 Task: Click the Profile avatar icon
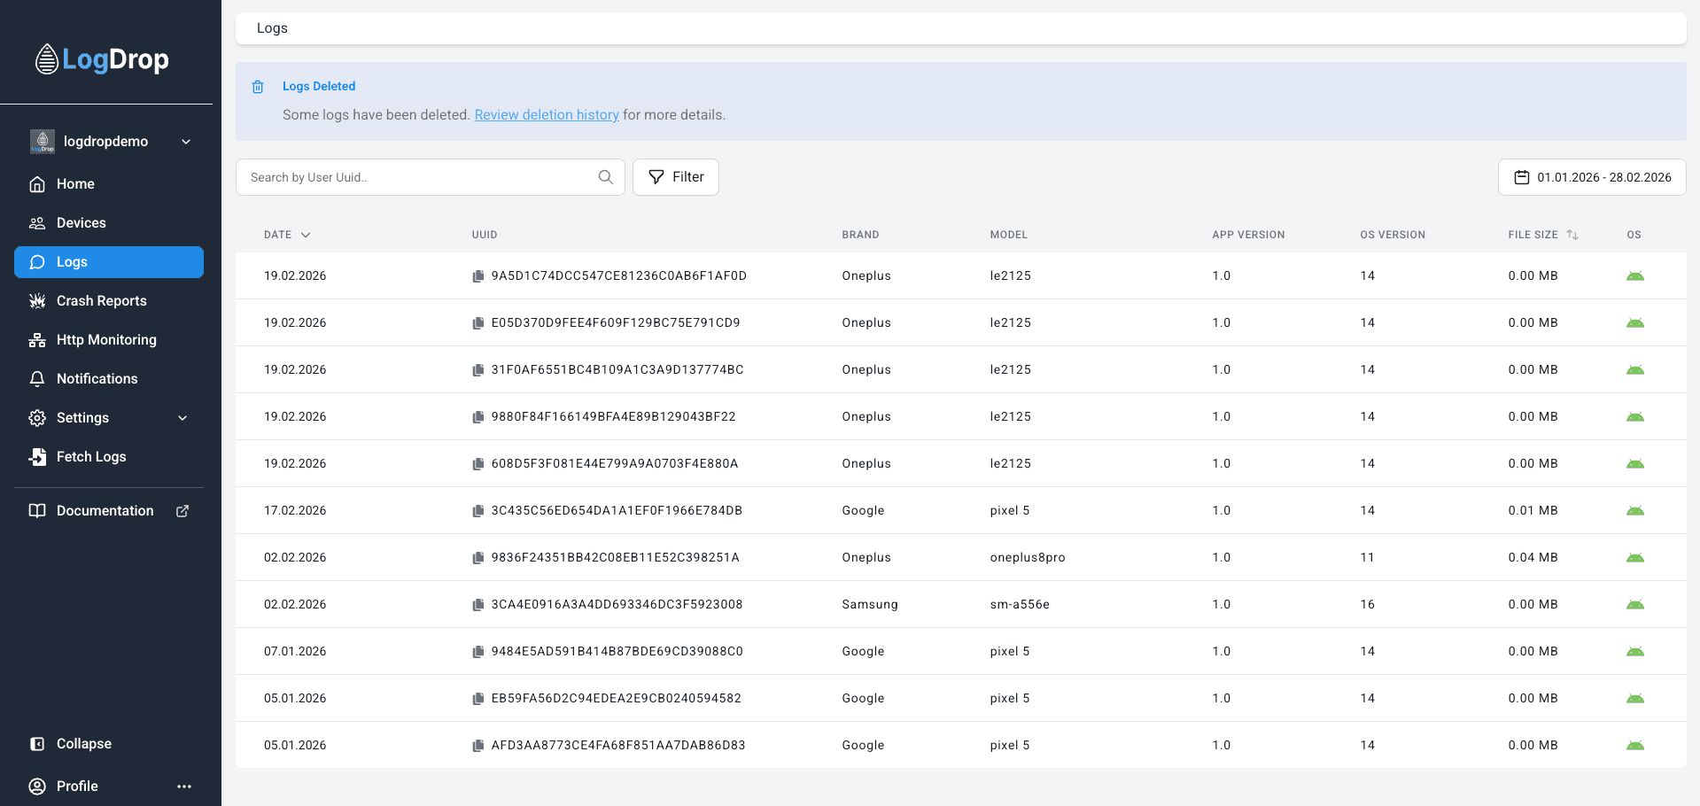tap(37, 787)
